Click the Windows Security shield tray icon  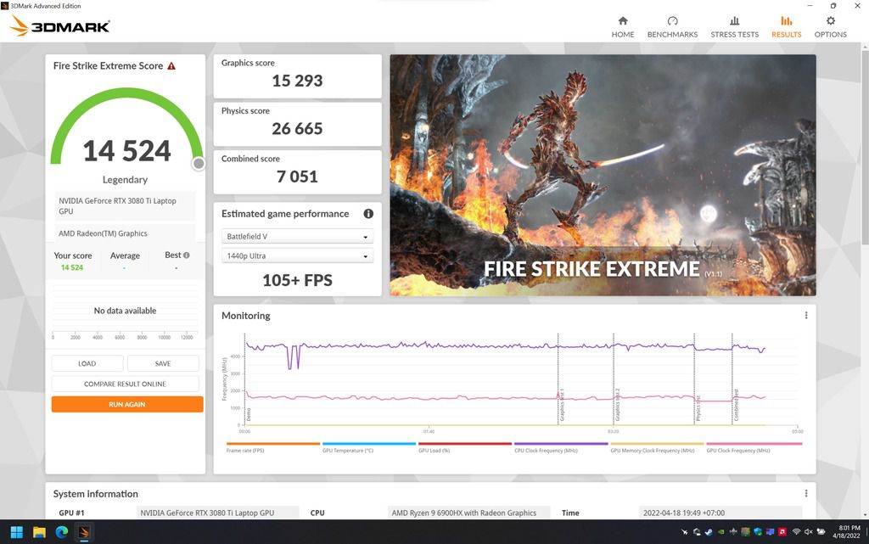click(758, 532)
